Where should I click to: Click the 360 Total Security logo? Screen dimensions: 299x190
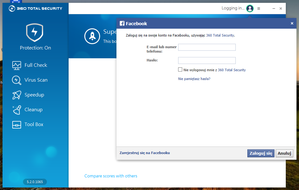pos(36,9)
